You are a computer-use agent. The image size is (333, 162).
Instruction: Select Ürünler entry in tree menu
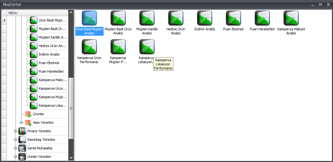coord(39,114)
